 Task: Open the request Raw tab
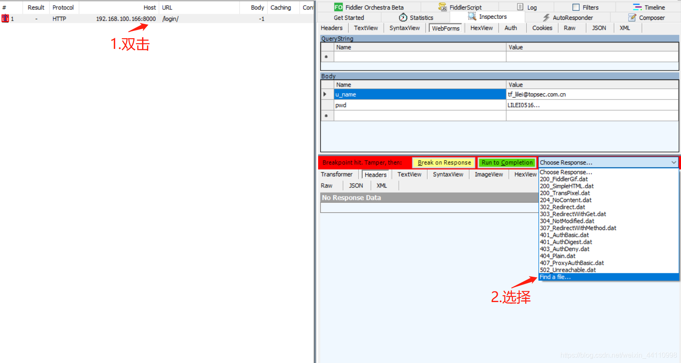[x=569, y=28]
